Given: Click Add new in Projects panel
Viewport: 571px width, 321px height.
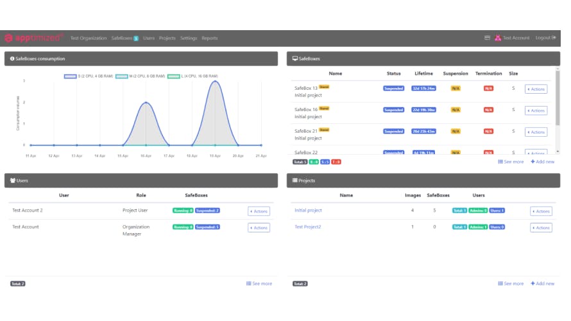Looking at the screenshot, I should (543, 284).
